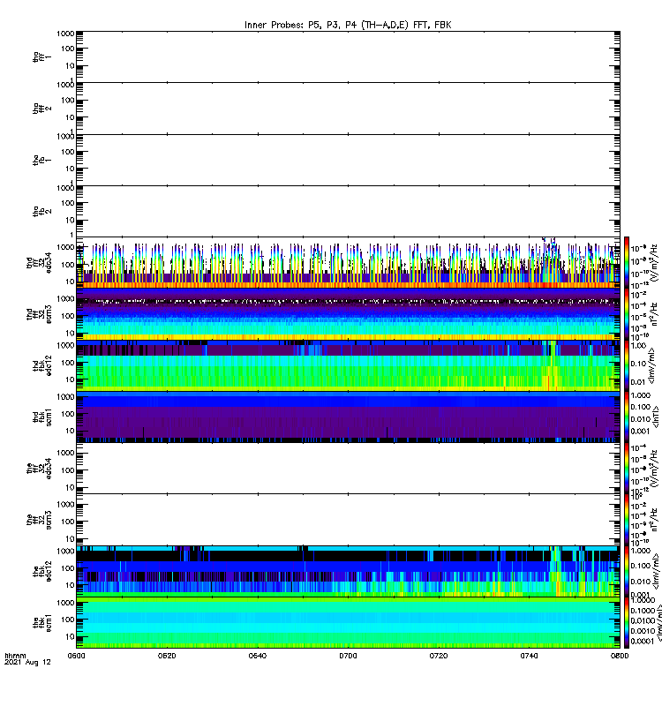The width and height of the screenshot is (662, 706).
Task: Click inside the empty the fff edc34 panel
Action: coord(348,469)
